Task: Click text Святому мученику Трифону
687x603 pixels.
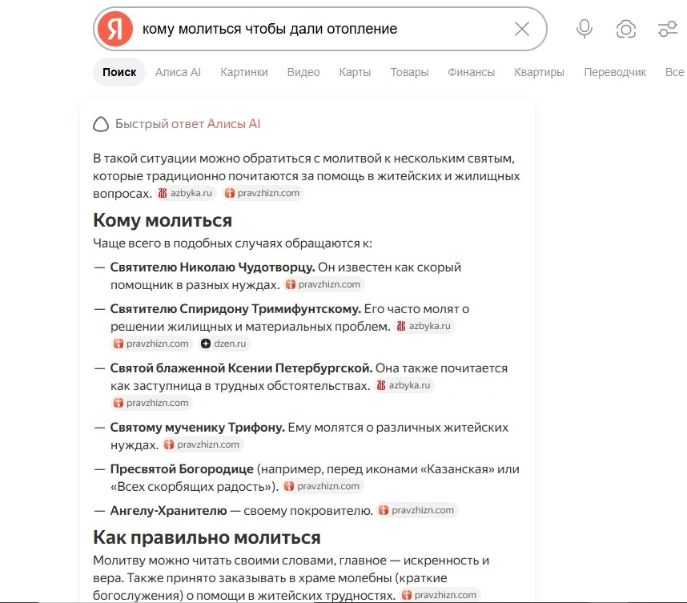Action: [198, 427]
